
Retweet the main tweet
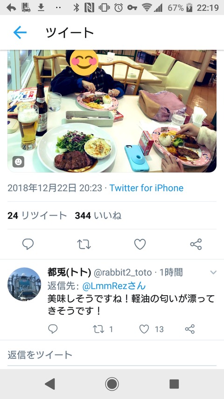click(84, 244)
